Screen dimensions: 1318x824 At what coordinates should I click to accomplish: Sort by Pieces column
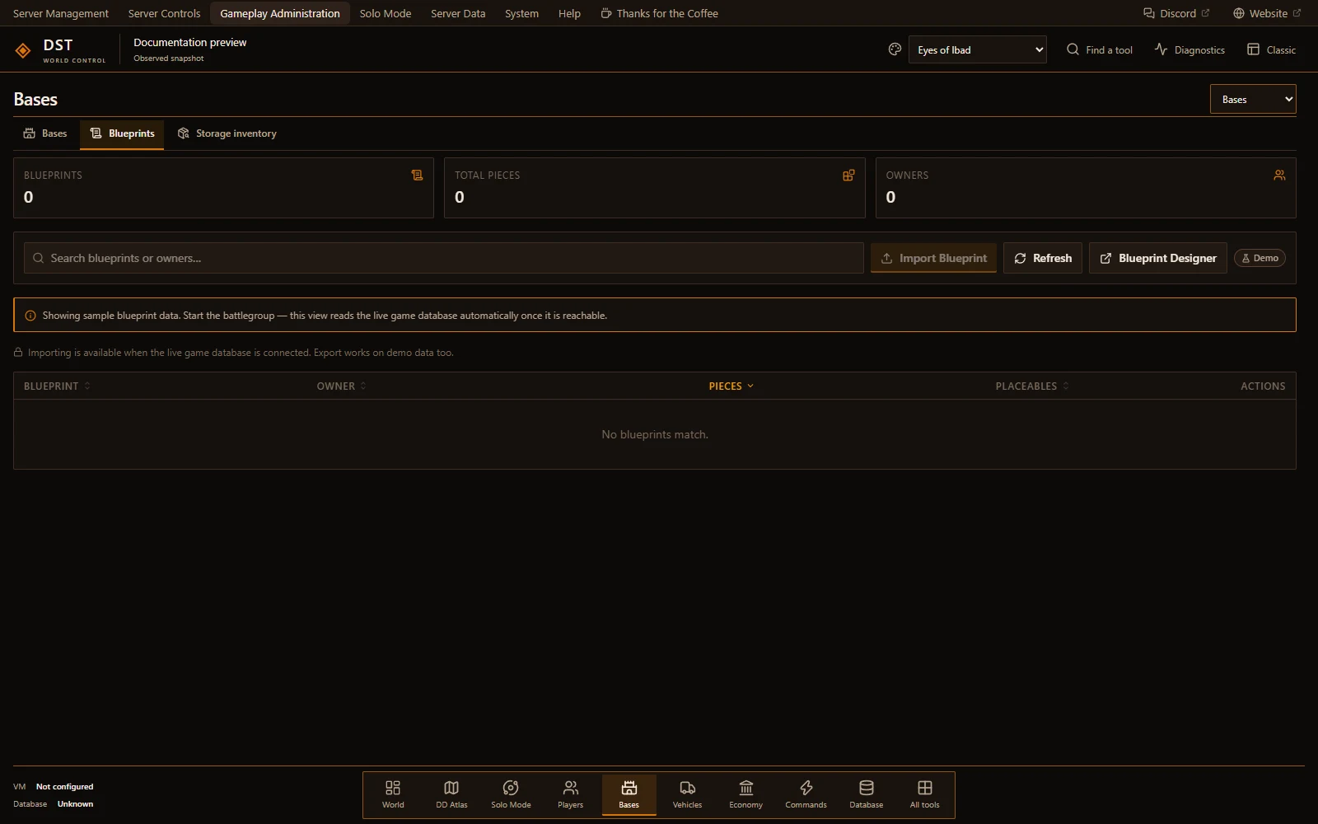click(x=731, y=386)
